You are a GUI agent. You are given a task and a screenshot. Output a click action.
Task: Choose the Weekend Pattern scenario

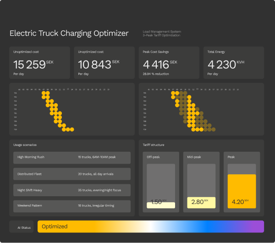[x=72, y=206]
